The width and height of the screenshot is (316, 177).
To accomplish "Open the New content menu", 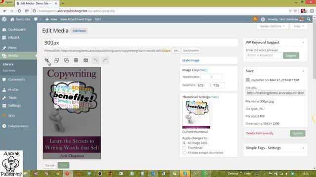I will click(51, 19).
